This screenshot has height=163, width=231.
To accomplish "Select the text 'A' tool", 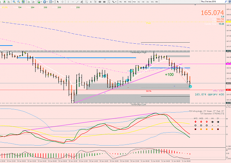I will tap(91, 2).
